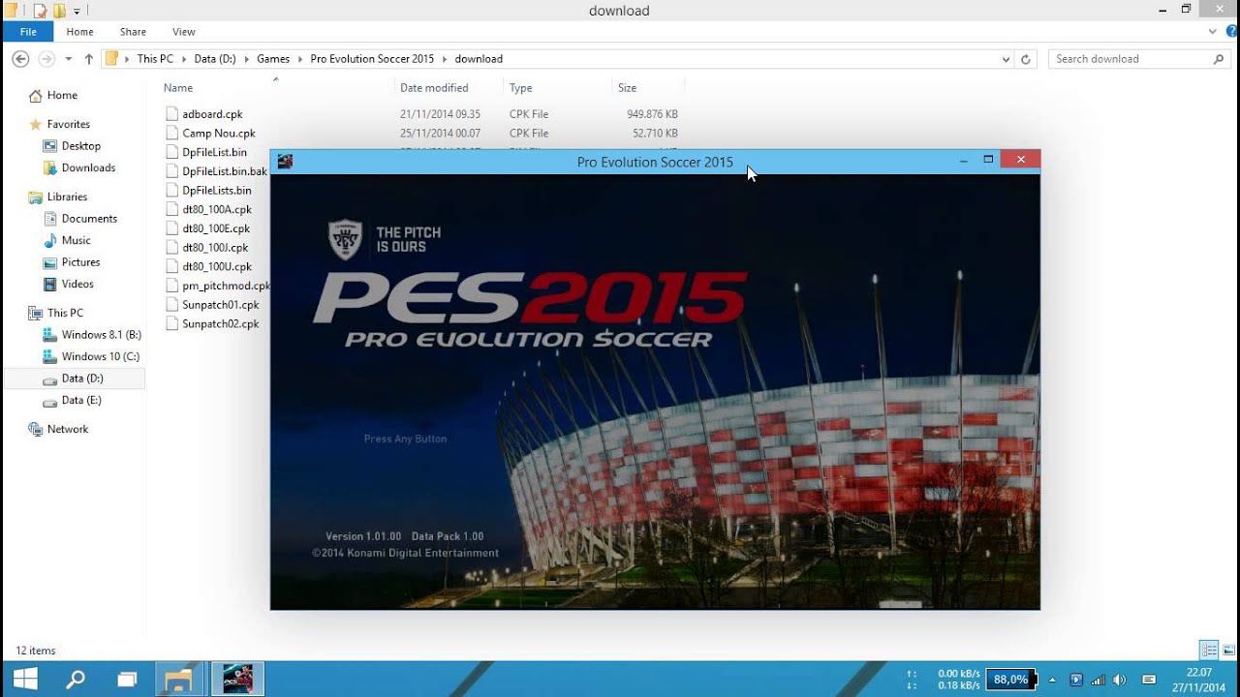
Task: Select Games in the address breadcrumb
Action: point(273,59)
